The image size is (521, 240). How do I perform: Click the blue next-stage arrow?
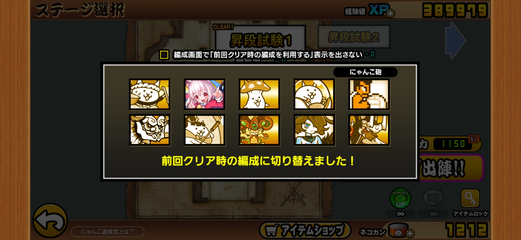pos(455,40)
